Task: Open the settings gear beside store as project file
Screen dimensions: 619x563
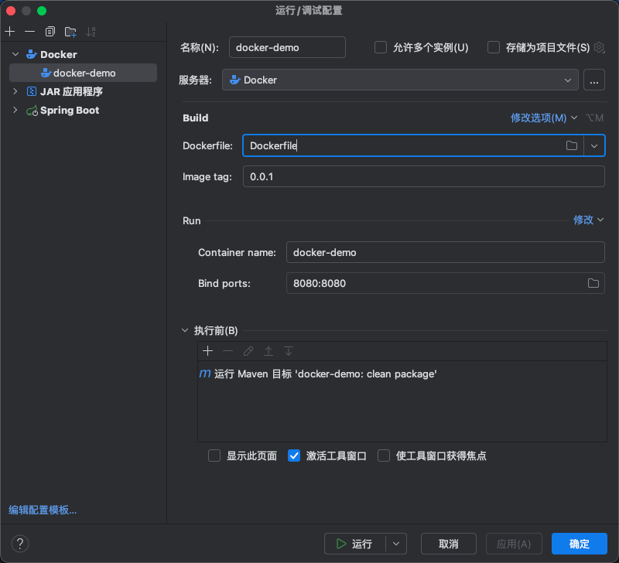Action: pyautogui.click(x=599, y=47)
